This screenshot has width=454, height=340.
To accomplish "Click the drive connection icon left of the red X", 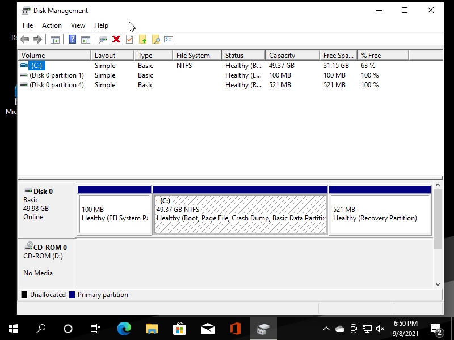I will (x=103, y=39).
